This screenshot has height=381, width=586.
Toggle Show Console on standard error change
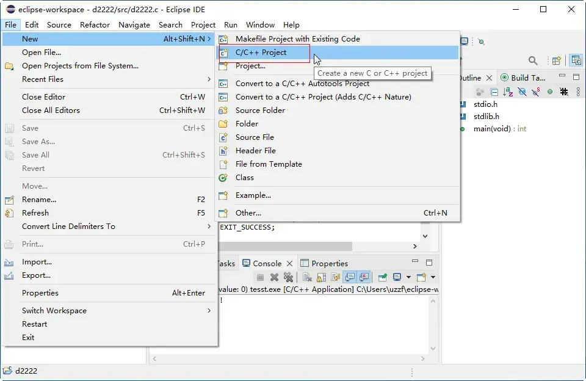click(x=364, y=277)
